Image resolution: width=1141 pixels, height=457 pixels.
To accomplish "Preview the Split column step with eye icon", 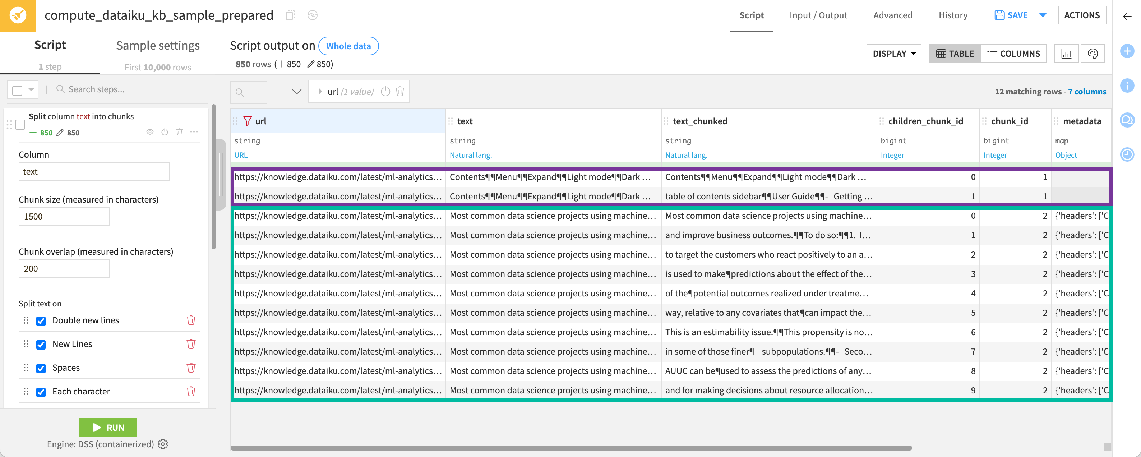I will tap(150, 131).
